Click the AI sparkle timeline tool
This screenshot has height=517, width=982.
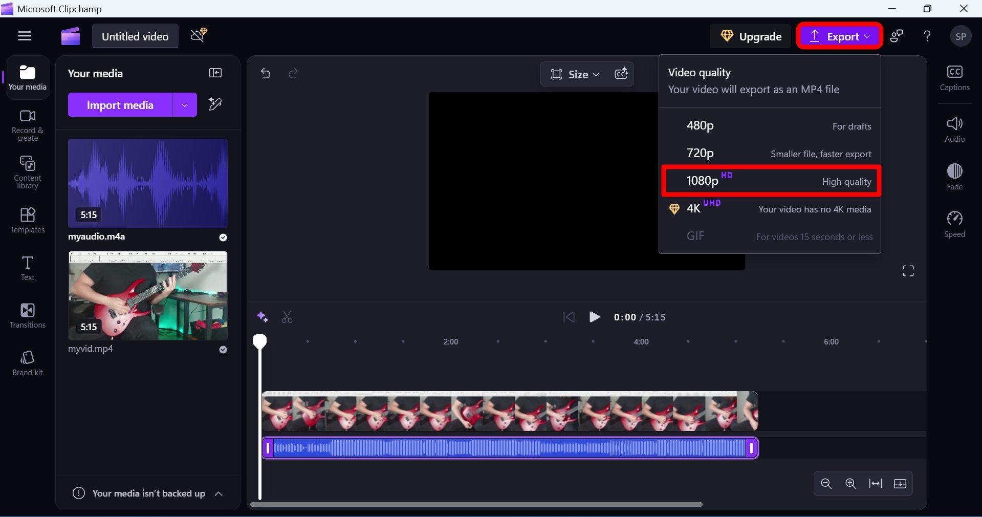(263, 317)
